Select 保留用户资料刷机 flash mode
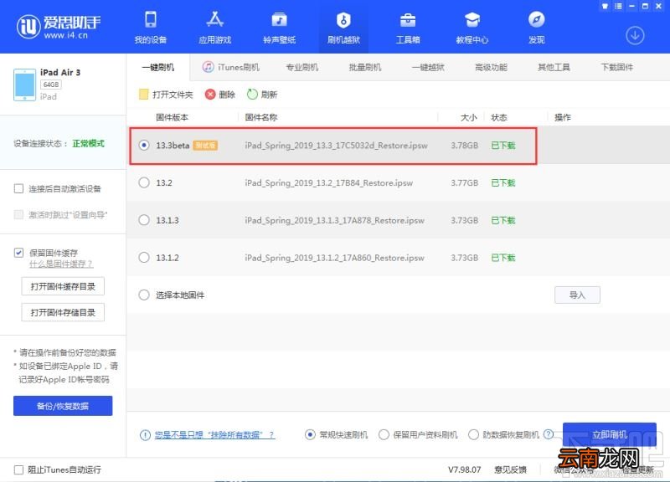The width and height of the screenshot is (670, 482). 384,434
